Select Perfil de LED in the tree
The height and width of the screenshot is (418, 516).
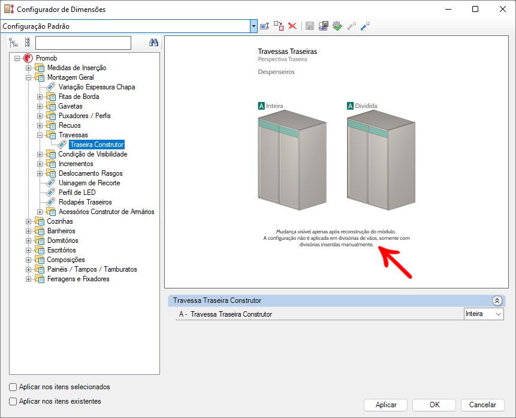pos(77,193)
